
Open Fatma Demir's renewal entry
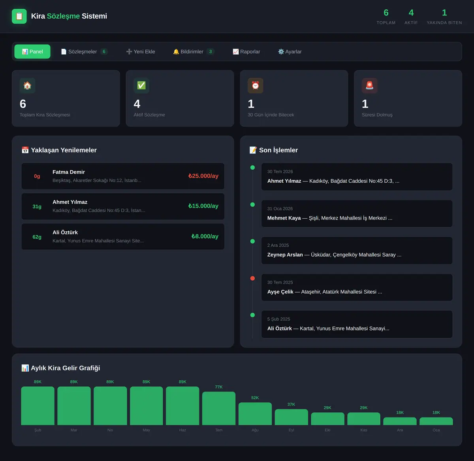click(x=123, y=176)
